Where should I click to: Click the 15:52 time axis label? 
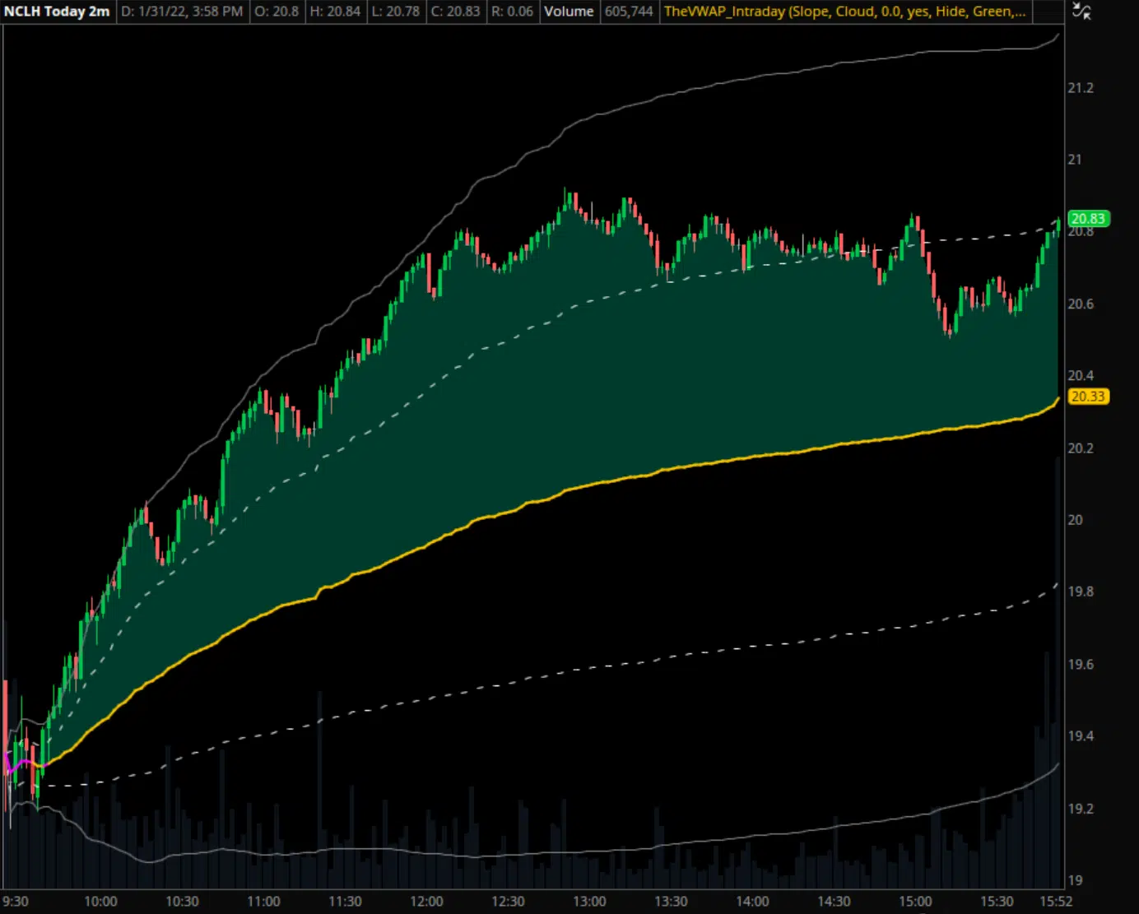[1056, 902]
